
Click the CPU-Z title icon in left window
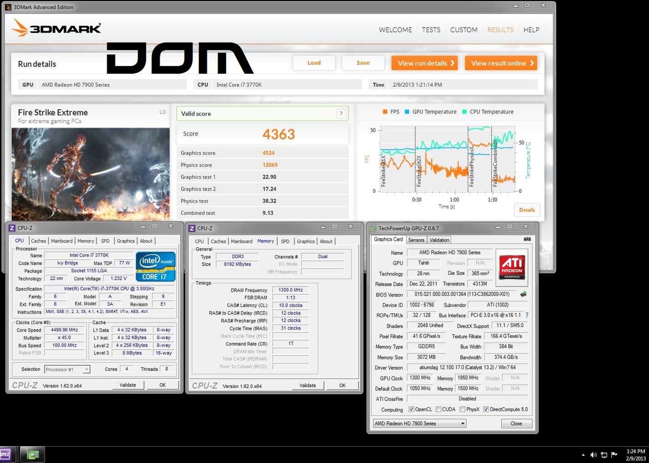coord(12,228)
